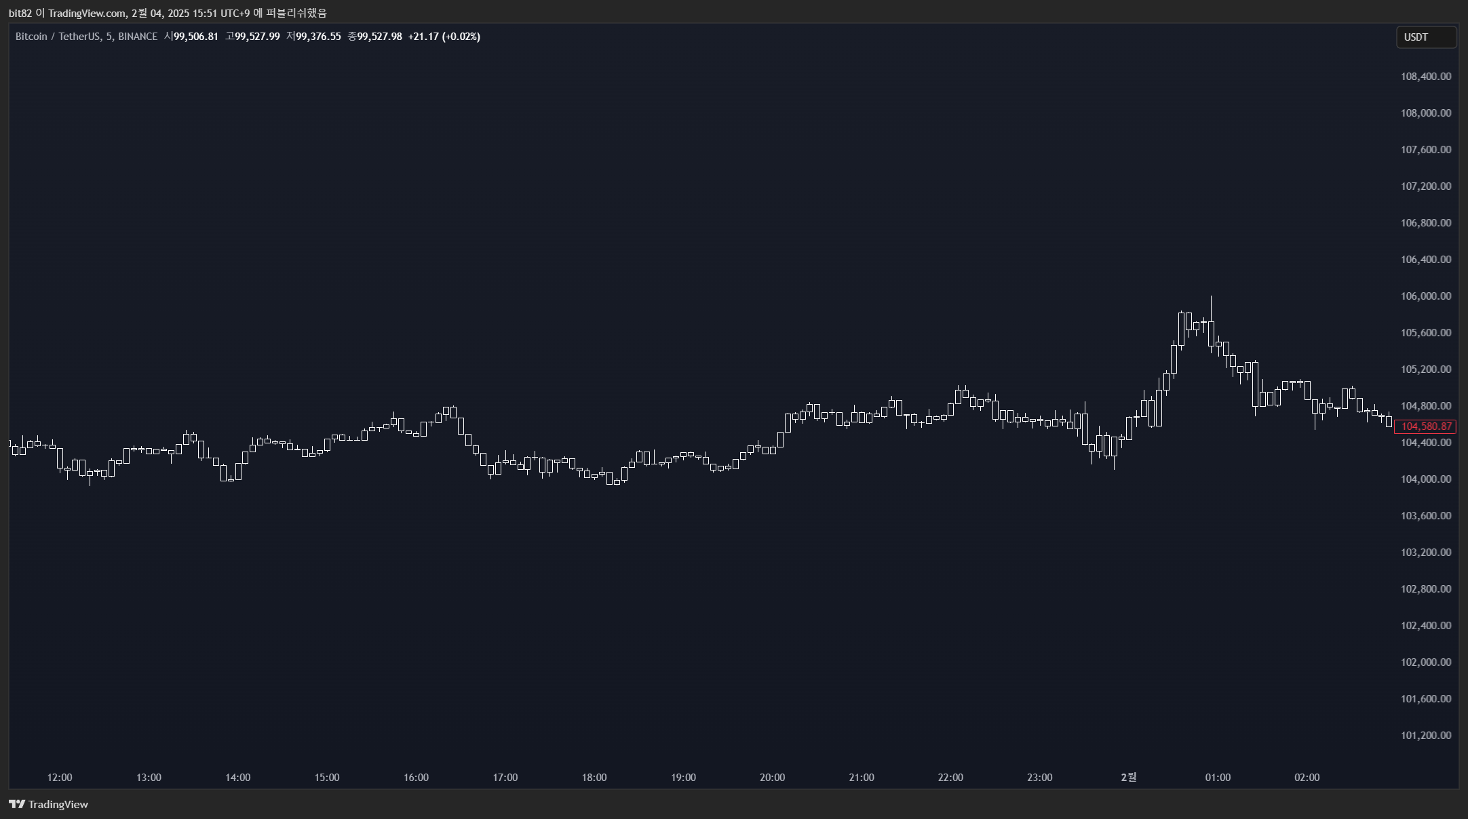Viewport: 1468px width, 819px height.
Task: Open the TradingView logo link
Action: (49, 804)
